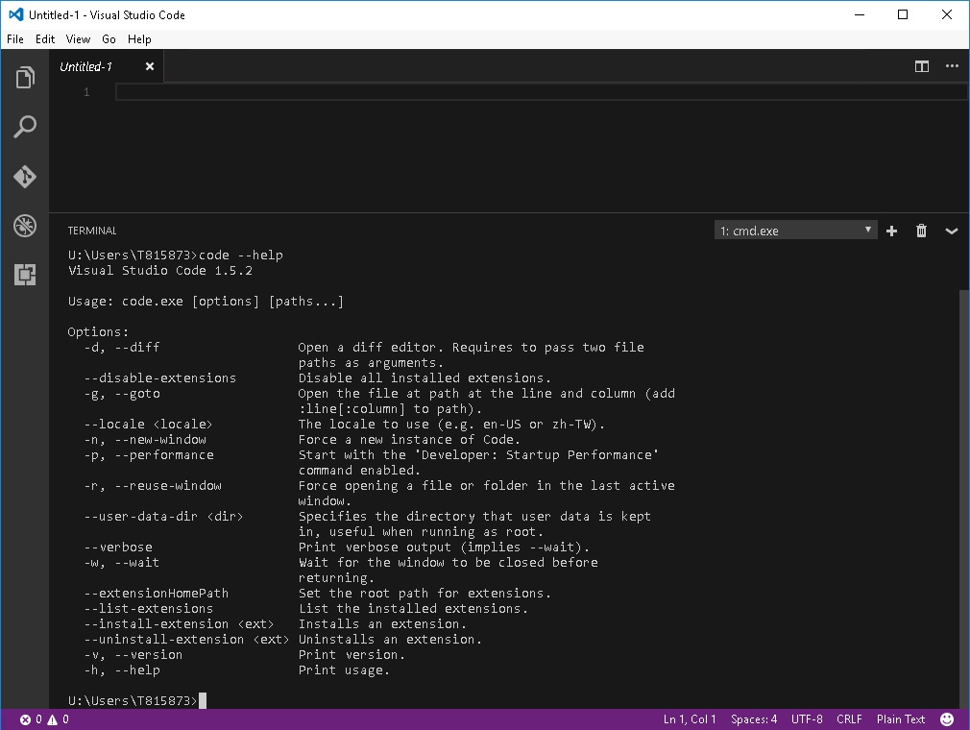Image resolution: width=970 pixels, height=730 pixels.
Task: Open the 1: cmd.exe terminal selector dropdown
Action: point(795,231)
